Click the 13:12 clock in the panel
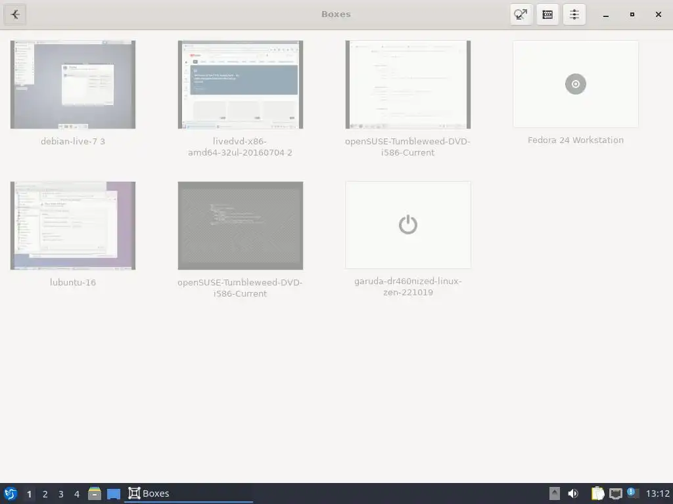The image size is (673, 504). pyautogui.click(x=657, y=493)
